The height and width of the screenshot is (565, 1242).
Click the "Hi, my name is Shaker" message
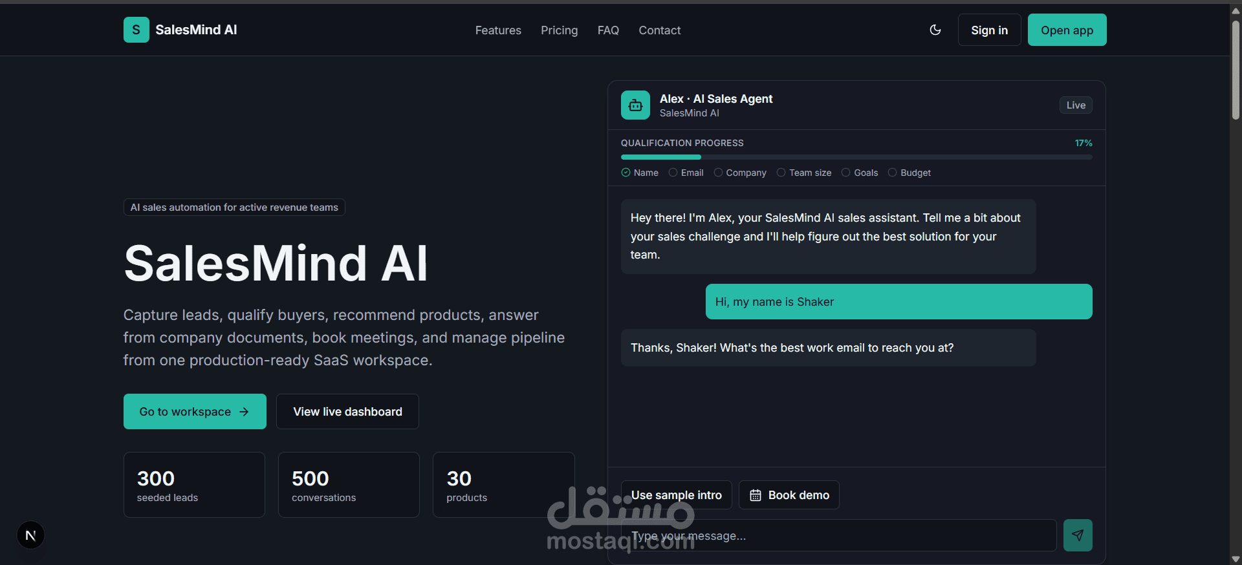[899, 301]
